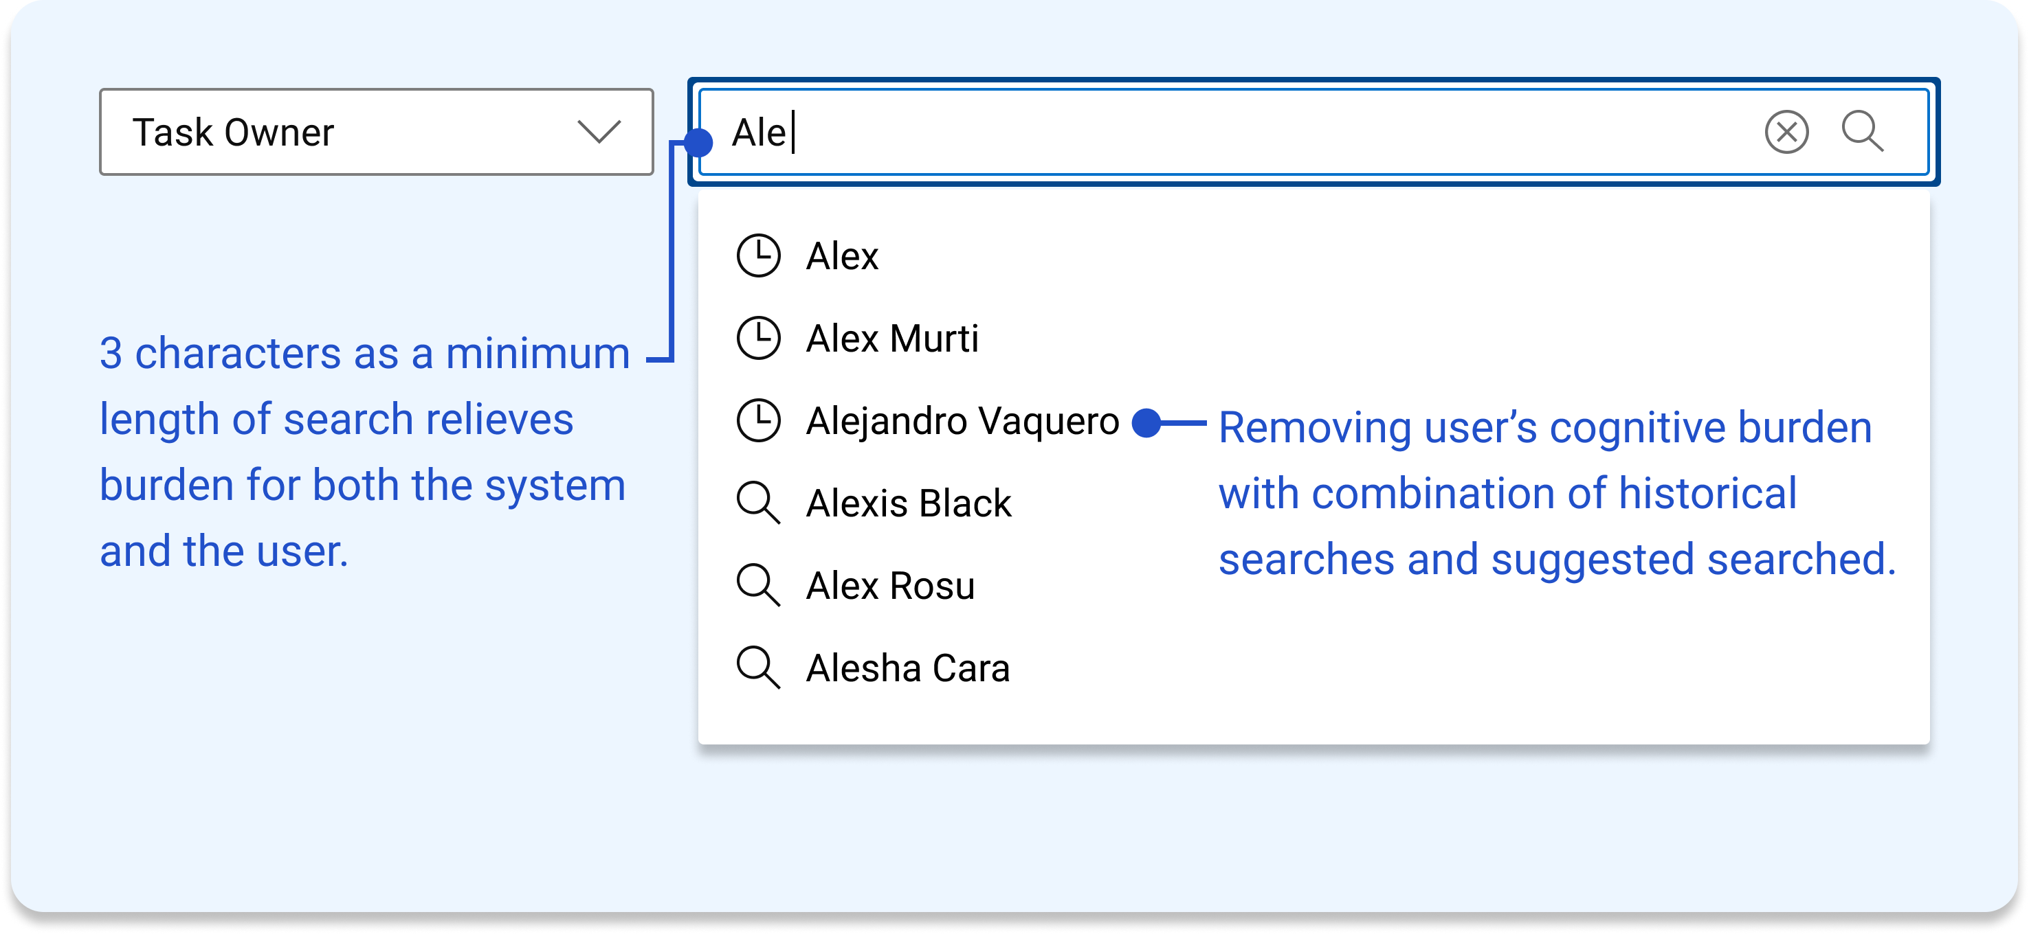Screen dimensions: 2029x934
Task: Choose Alex Murti from the suggestions
Action: [x=1313, y=339]
